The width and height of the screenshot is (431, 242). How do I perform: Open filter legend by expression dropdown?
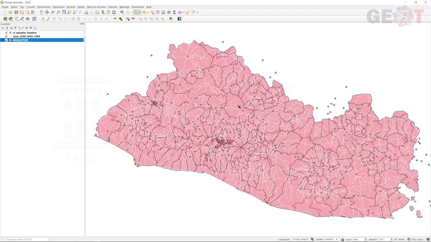point(23,28)
